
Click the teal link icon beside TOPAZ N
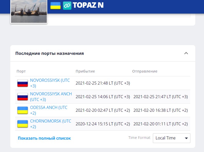pos(67,5)
